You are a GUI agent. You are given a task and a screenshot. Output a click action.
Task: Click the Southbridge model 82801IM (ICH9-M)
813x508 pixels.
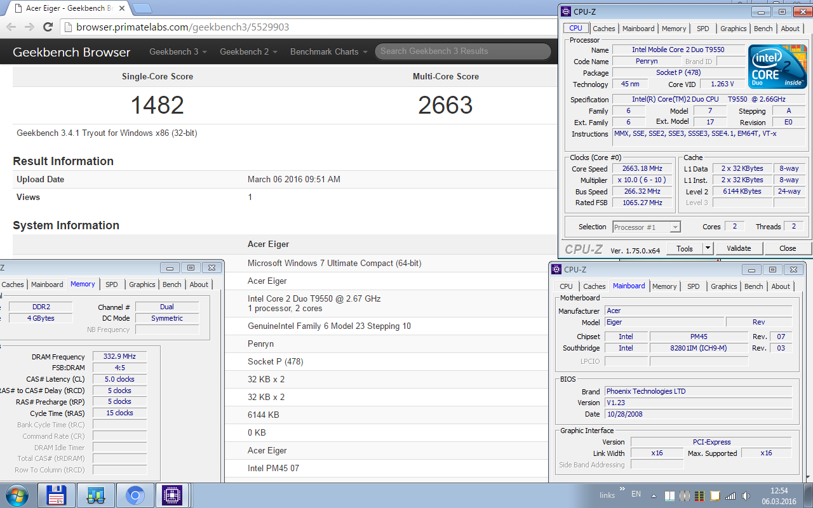coord(699,348)
